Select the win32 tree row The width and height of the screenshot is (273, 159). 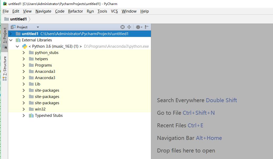pos(80,109)
